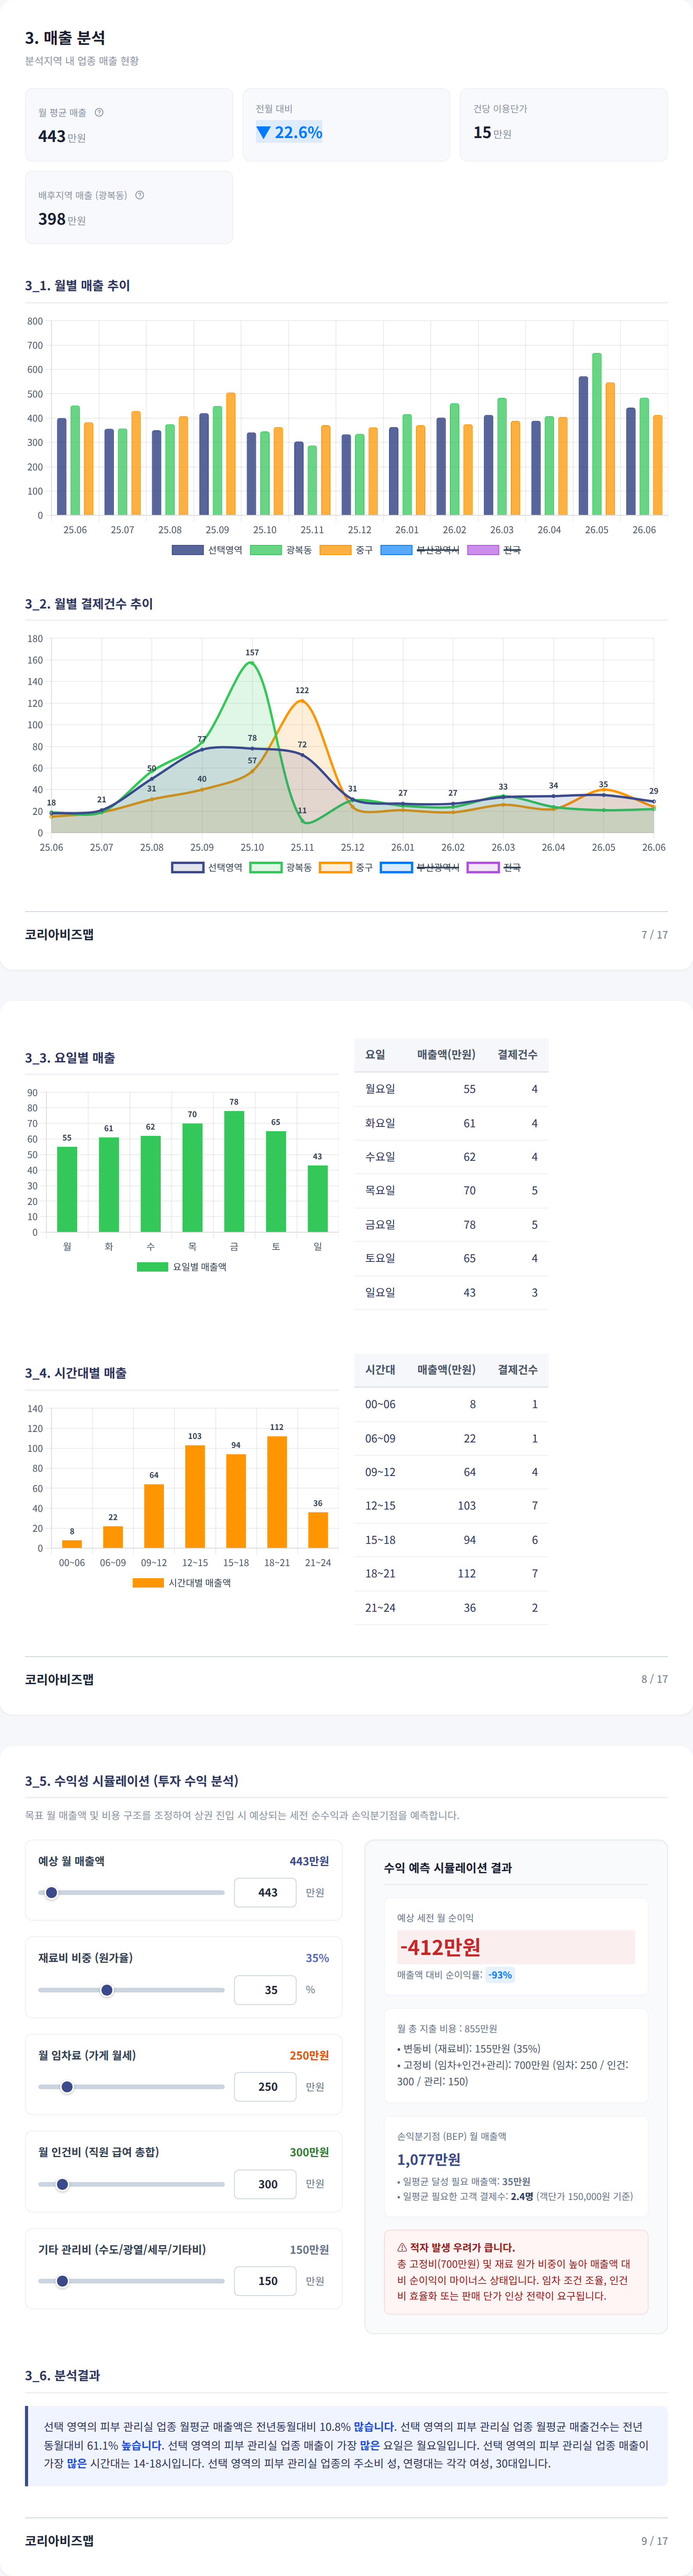Click the 12~15 bar labeled 103
Screen dimensions: 693x2576
195,1497
